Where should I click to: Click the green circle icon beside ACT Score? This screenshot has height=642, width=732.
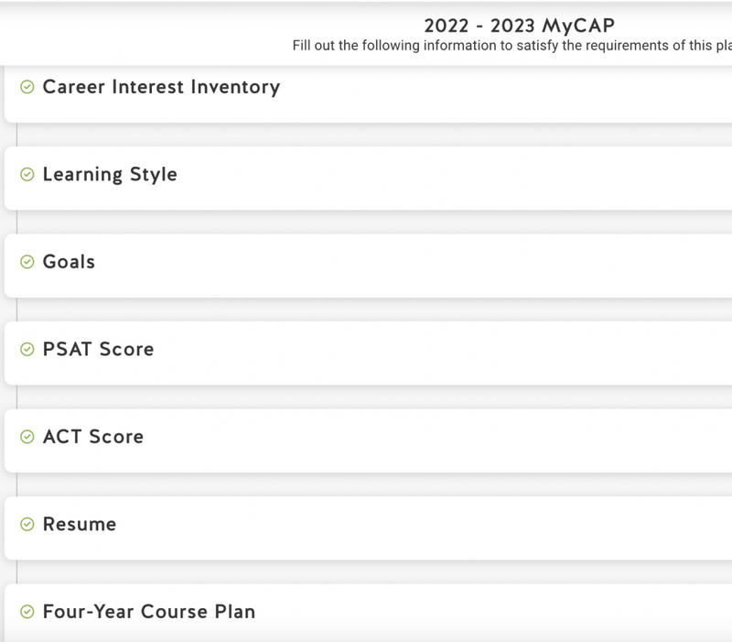[x=26, y=437]
